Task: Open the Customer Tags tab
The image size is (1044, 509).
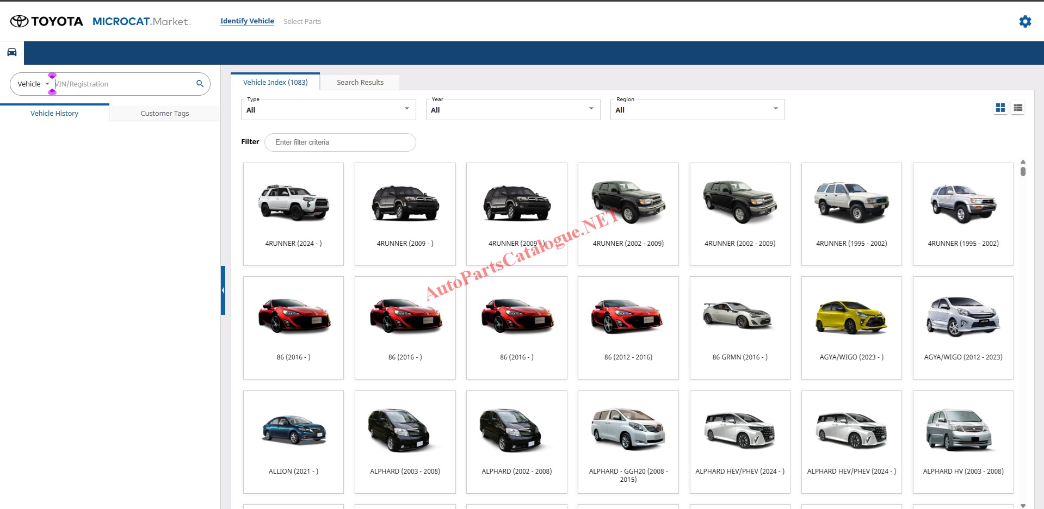Action: point(164,114)
